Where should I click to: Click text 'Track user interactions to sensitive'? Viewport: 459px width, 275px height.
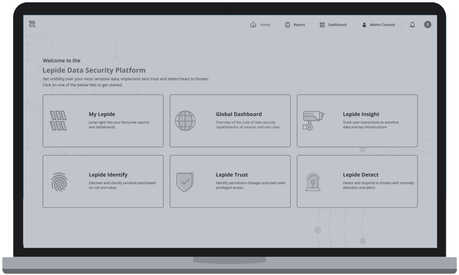tap(370, 122)
